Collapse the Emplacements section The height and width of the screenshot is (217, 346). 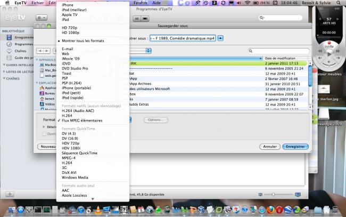click(x=37, y=83)
